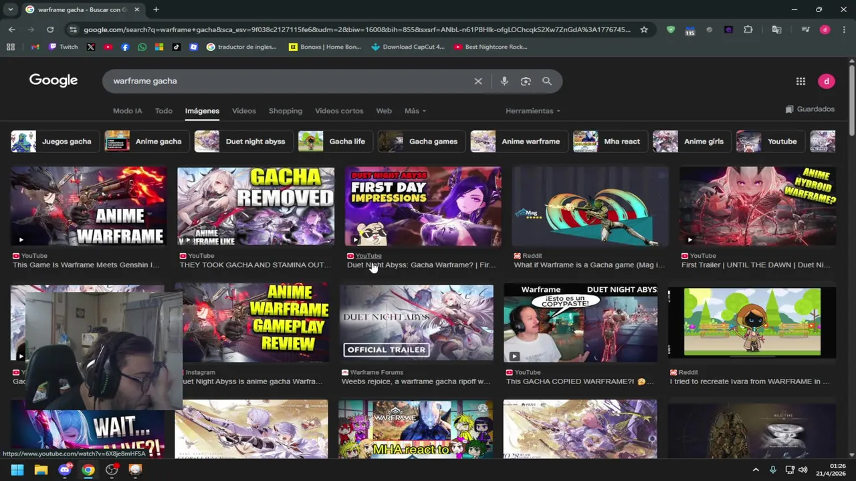Open This GACHA COPIED WARFRAME result
Image resolution: width=856 pixels, height=481 pixels.
tap(579, 381)
